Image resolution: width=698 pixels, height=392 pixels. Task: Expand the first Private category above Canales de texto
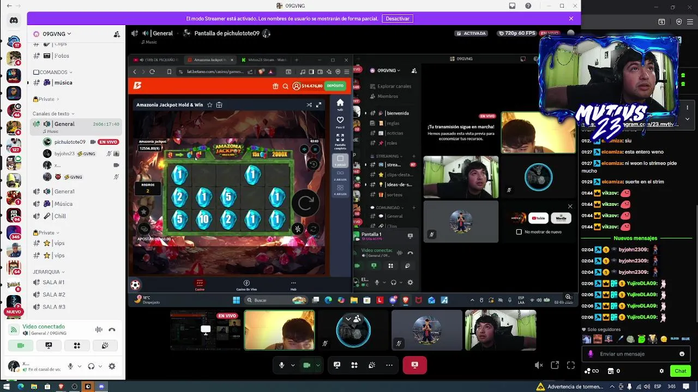[x=46, y=99]
